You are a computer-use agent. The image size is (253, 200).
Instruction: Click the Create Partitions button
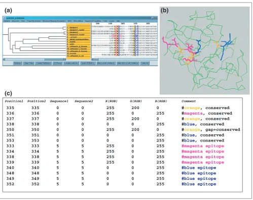click(x=43, y=63)
